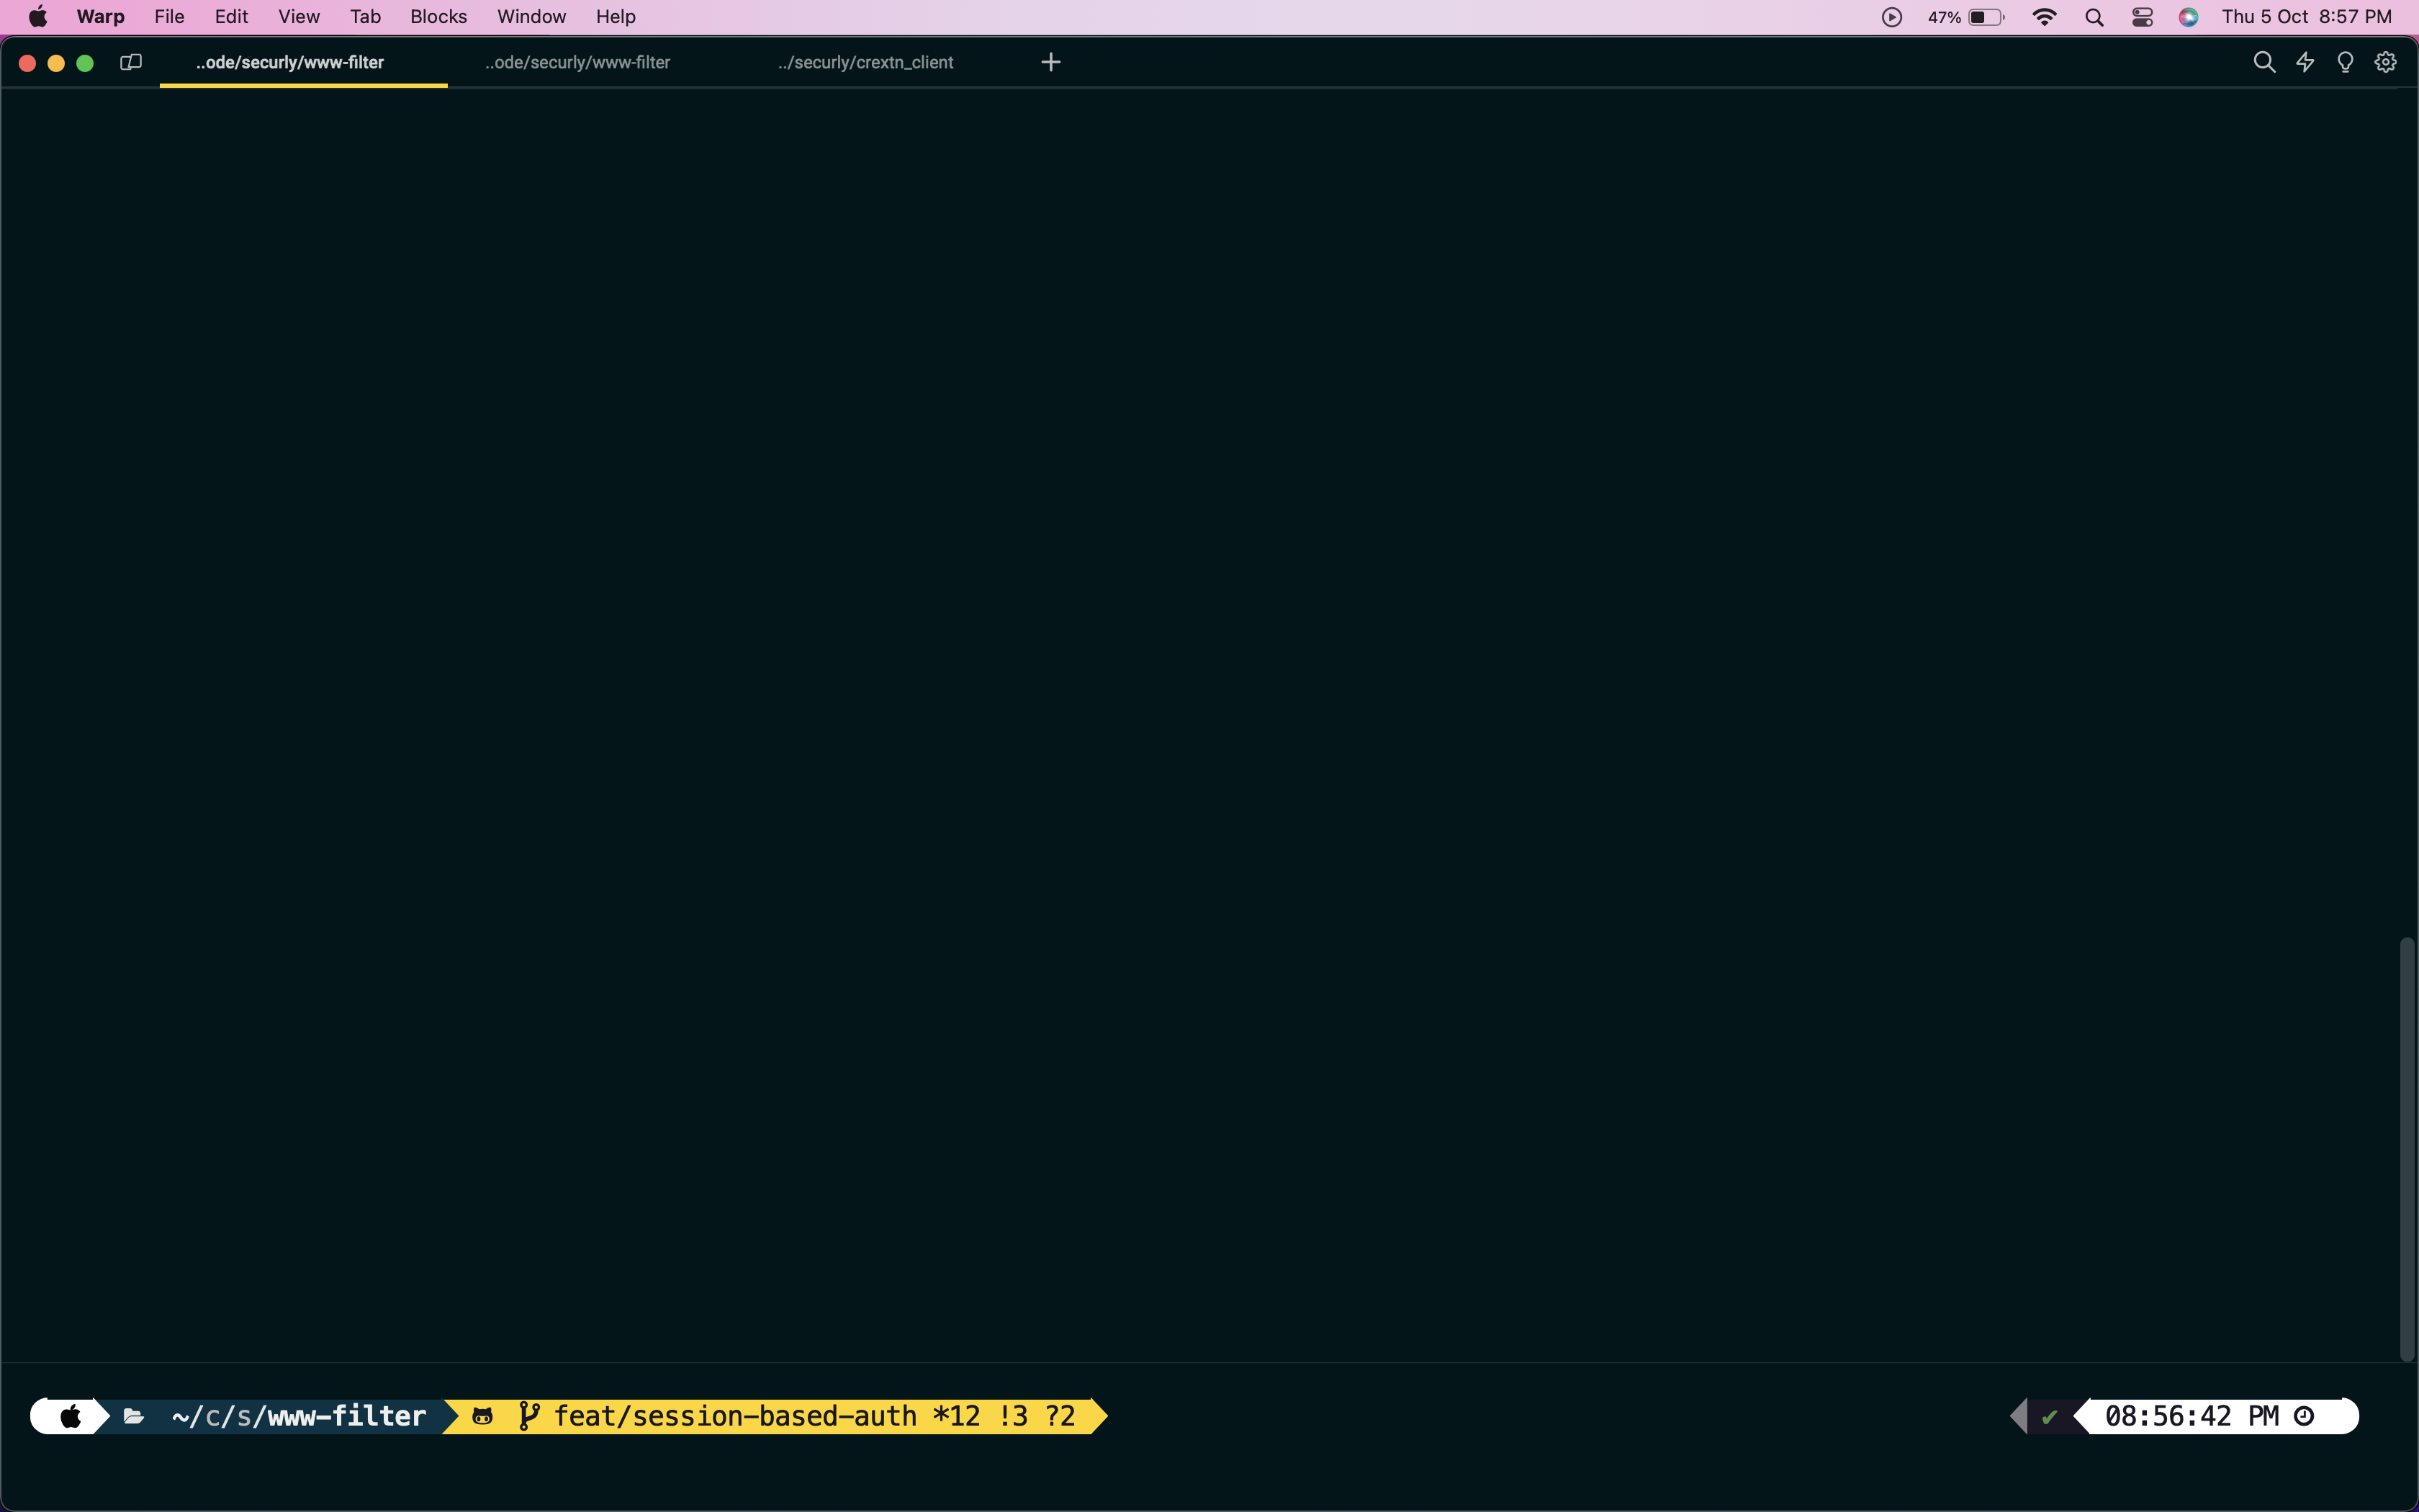This screenshot has height=1512, width=2419.
Task: Click the lightning bolt quick actions icon
Action: click(x=2305, y=62)
